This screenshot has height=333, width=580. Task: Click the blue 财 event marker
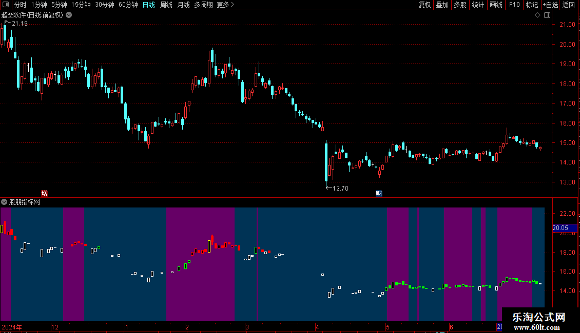tap(379, 194)
